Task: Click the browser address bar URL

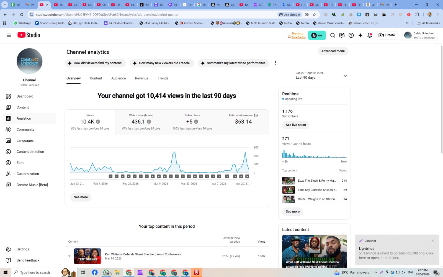Action: coord(107,15)
